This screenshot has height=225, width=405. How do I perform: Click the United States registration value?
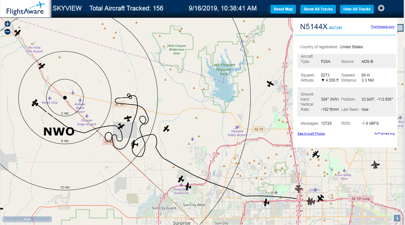351,47
